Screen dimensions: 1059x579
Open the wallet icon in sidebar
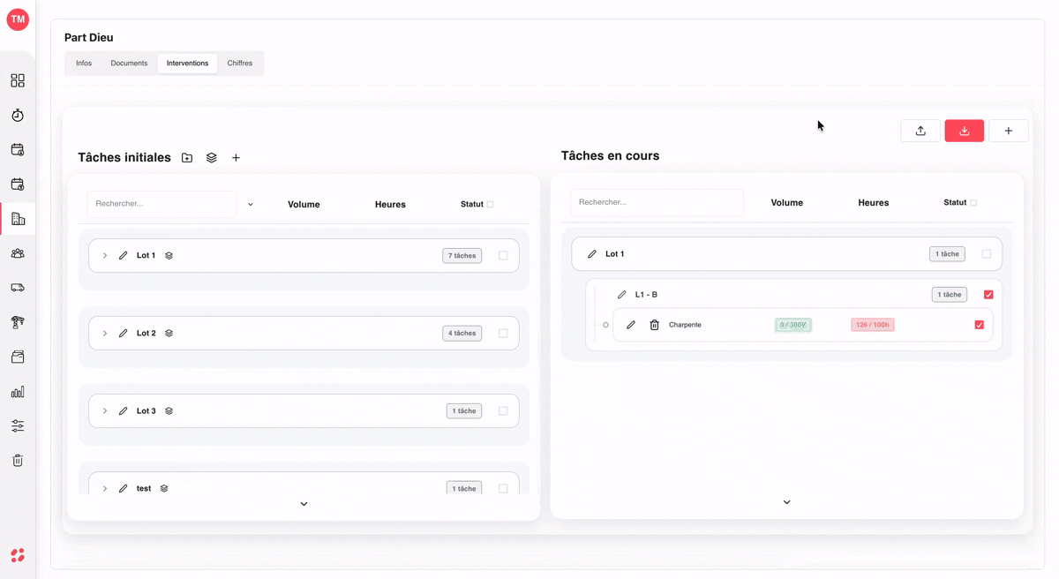coord(18,357)
